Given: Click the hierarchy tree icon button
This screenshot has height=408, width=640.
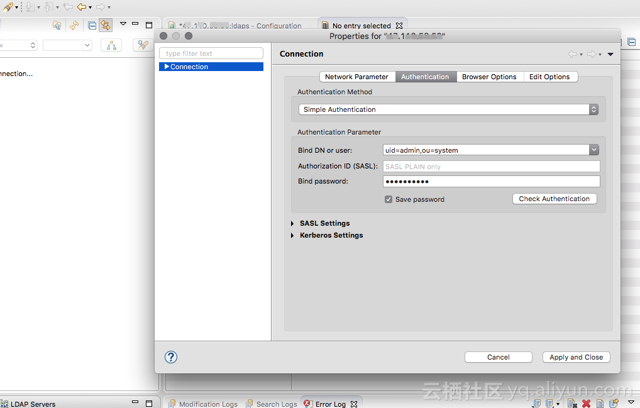Looking at the screenshot, I should [111, 45].
